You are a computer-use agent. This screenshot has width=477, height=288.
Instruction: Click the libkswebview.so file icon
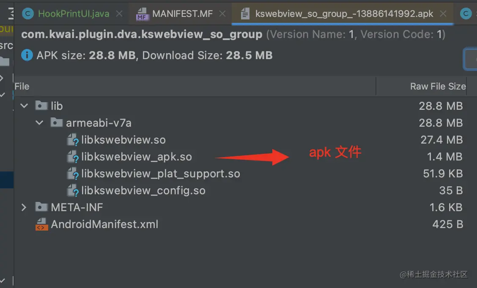(73, 140)
